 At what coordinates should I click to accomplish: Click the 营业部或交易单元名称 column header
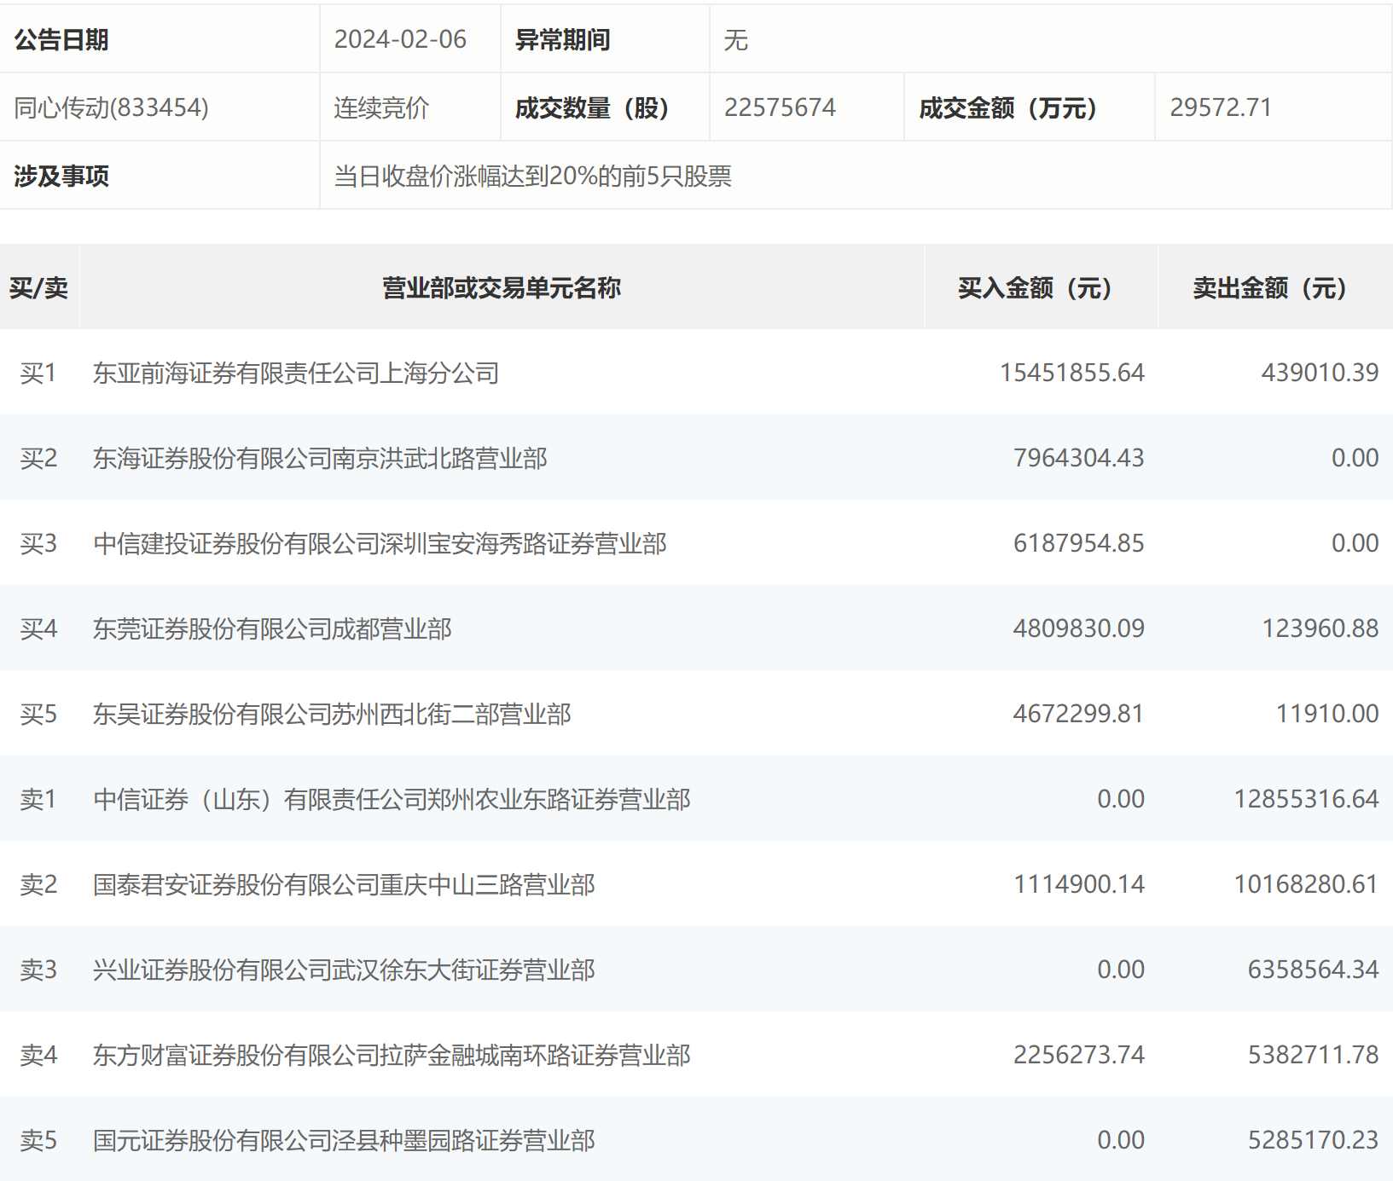502,288
